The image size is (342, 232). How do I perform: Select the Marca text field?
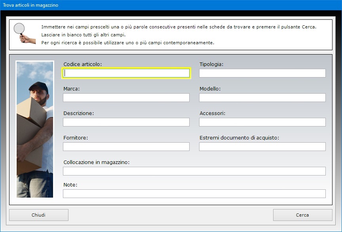tap(126, 98)
